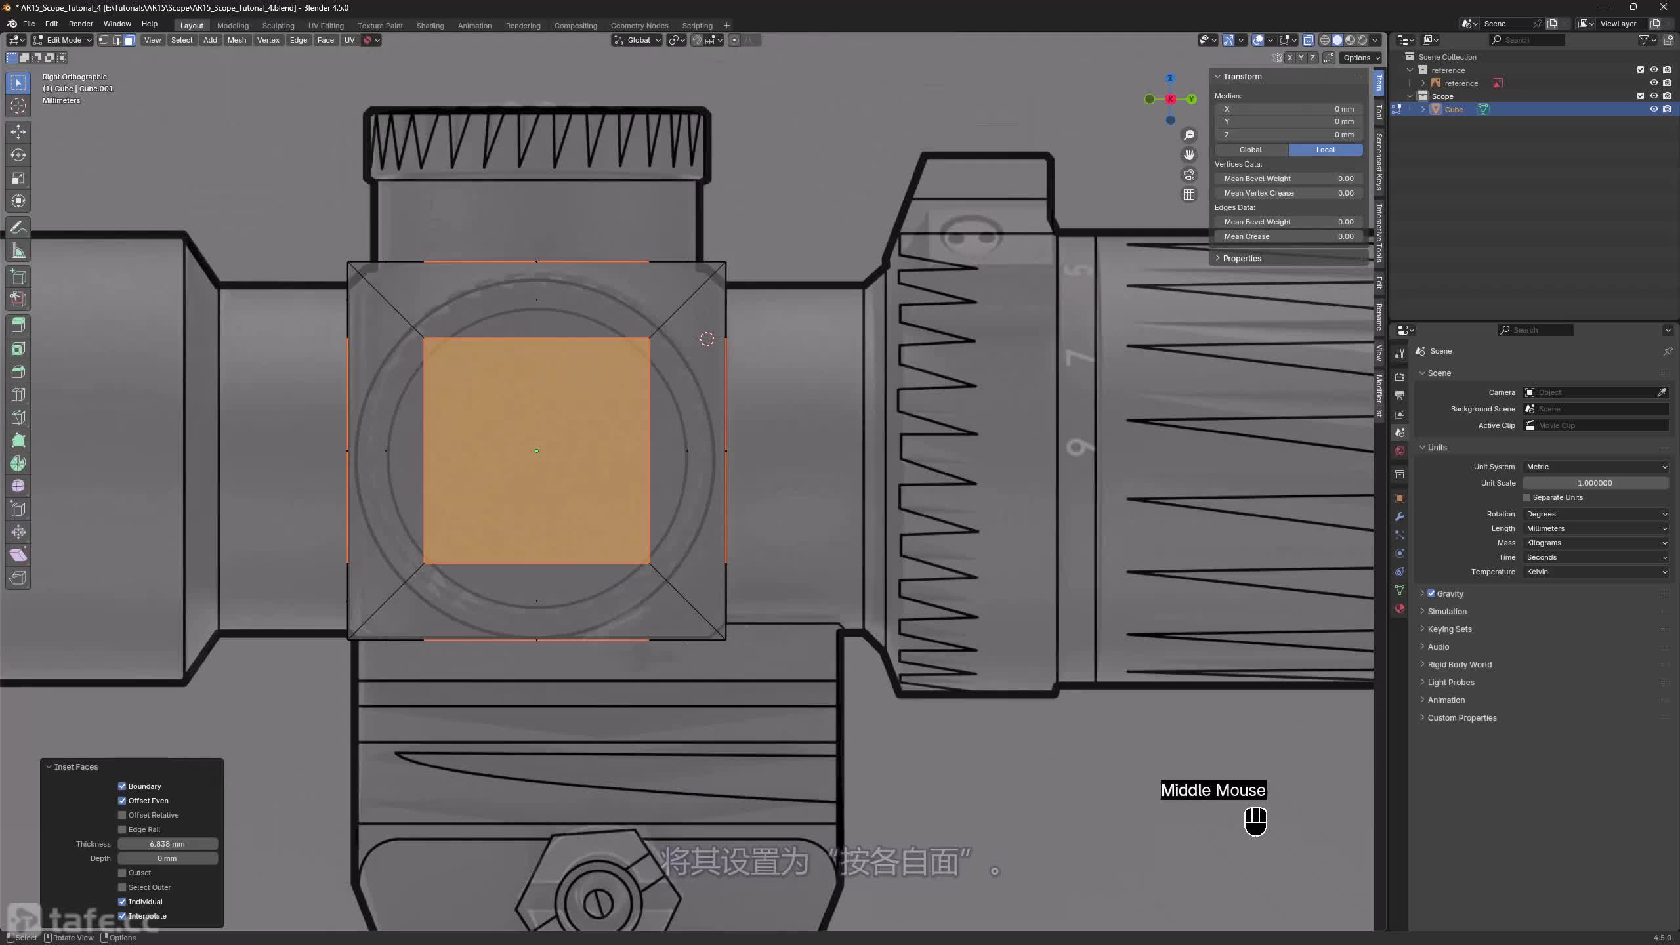Open the Material properties tab icon
This screenshot has height=945, width=1680.
pyautogui.click(x=1400, y=608)
